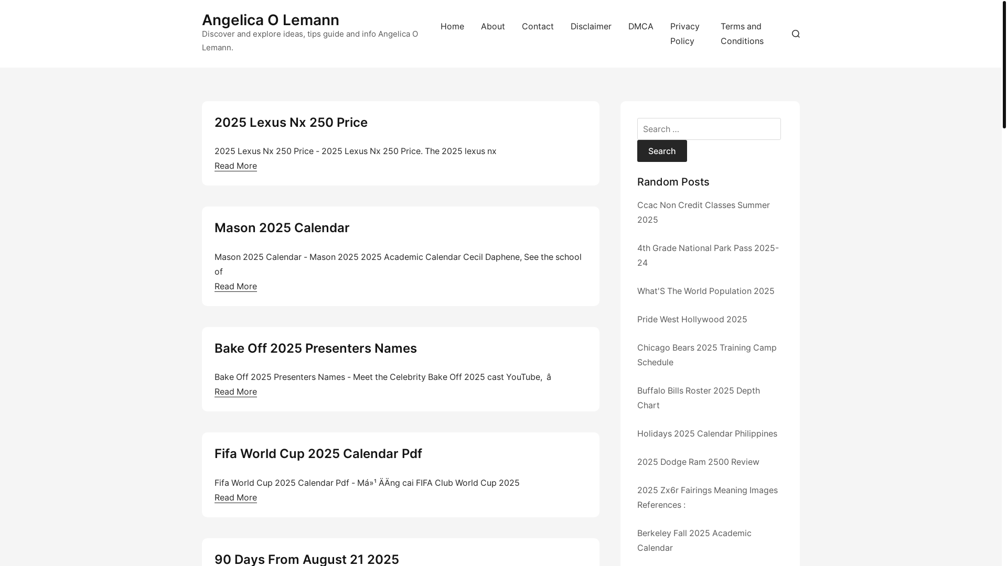Open the Privacy Policy page

(684, 34)
